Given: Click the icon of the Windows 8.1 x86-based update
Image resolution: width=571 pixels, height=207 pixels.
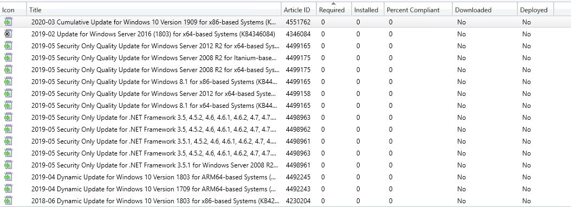Looking at the screenshot, I should pyautogui.click(x=8, y=82).
